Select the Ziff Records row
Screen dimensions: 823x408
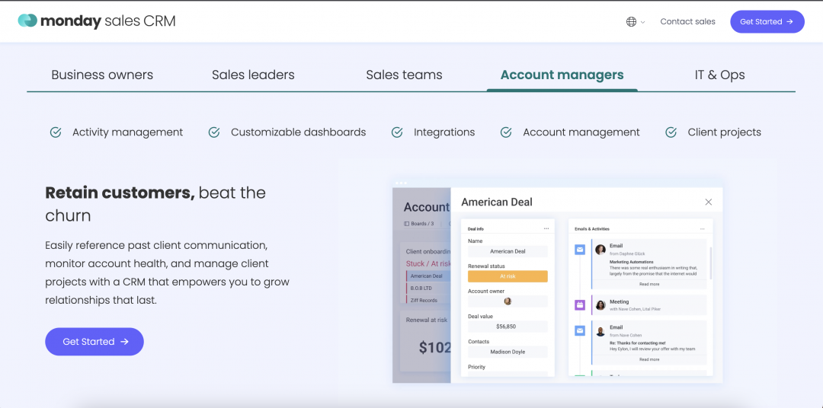coord(428,300)
